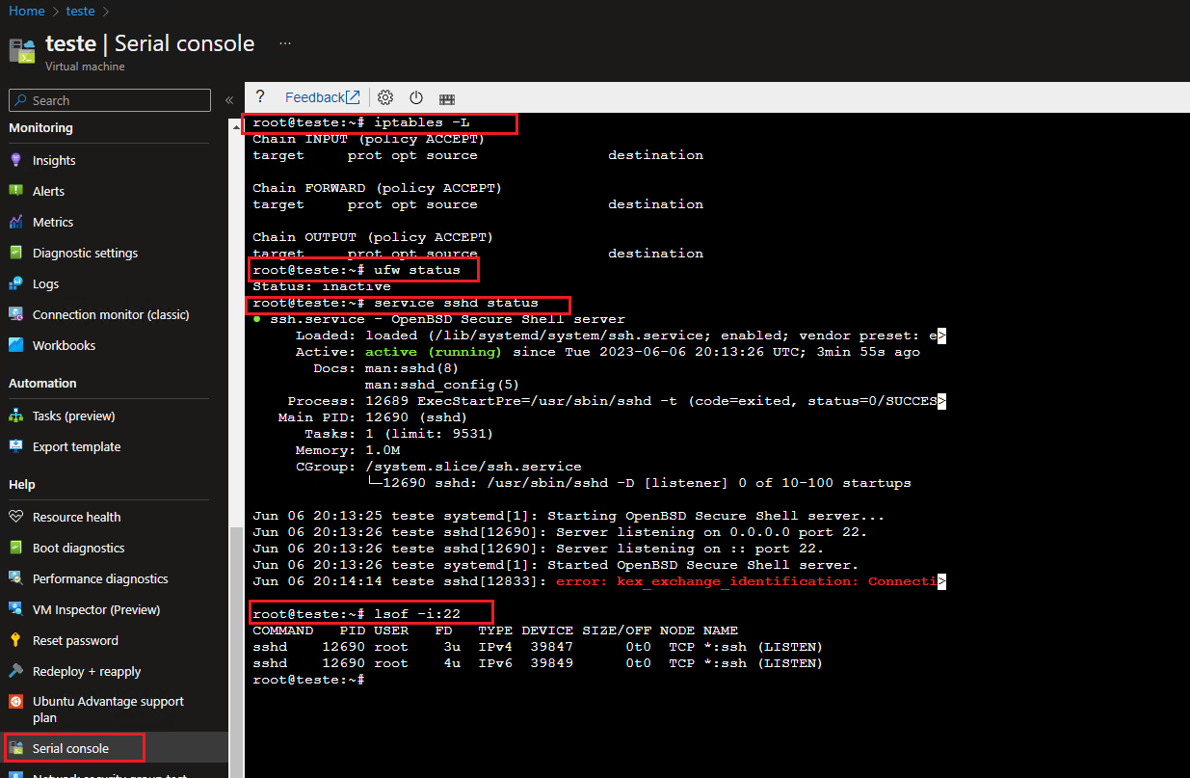Collapse the sidebar with double chevron

tap(229, 100)
